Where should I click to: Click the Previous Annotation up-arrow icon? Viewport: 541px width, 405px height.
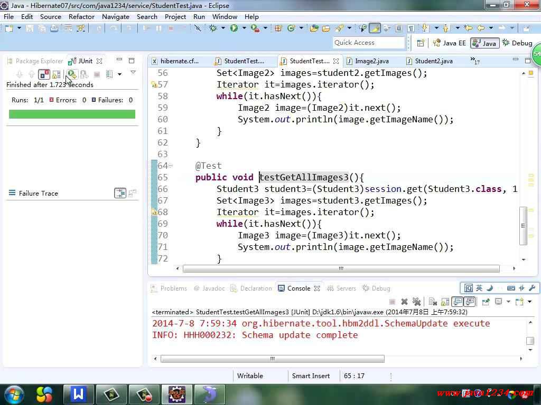446,28
